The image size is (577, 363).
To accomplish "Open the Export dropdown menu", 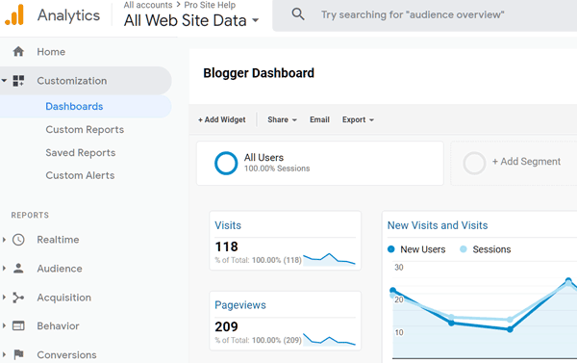I will tap(358, 119).
